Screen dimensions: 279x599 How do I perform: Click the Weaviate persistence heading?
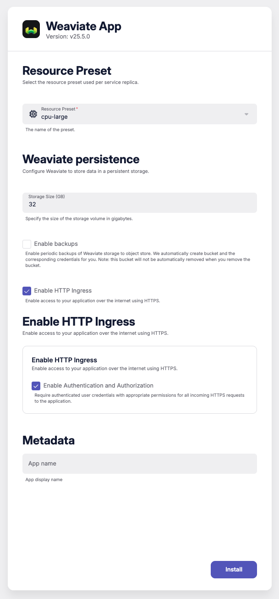(x=81, y=159)
